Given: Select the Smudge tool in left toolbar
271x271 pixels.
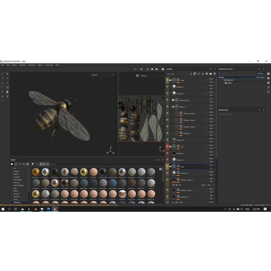Looking at the screenshot, I should [3, 92].
